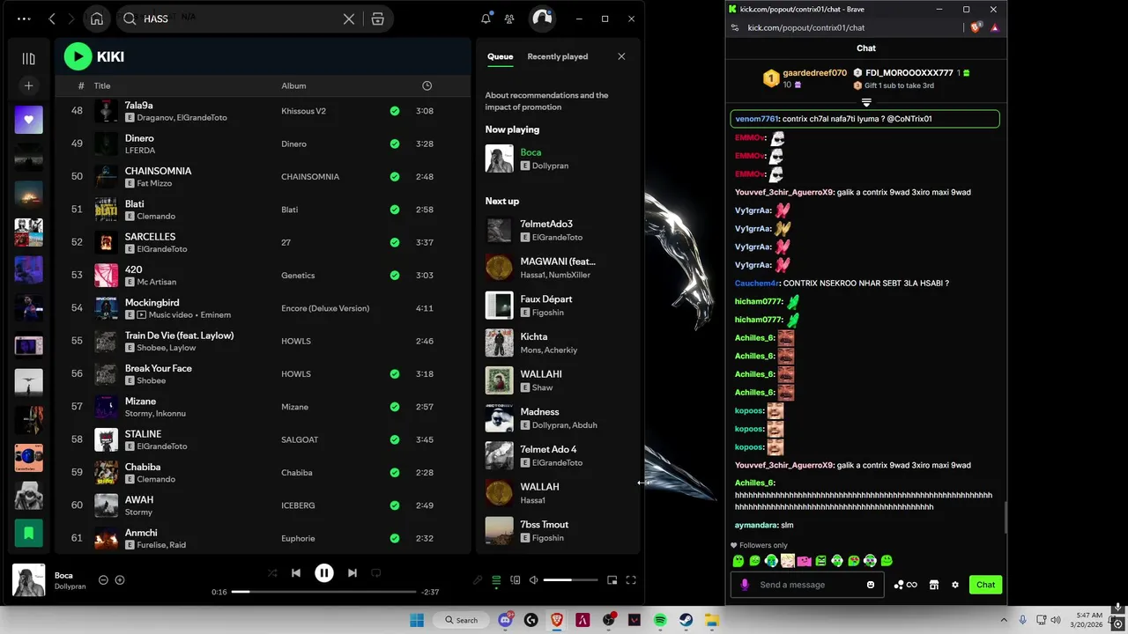
Task: Go to Spotify Home via house icon
Action: tap(97, 18)
